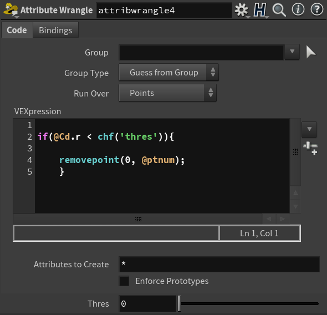
Task: Toggle the Enforce Prototypes checkbox
Action: point(124,281)
